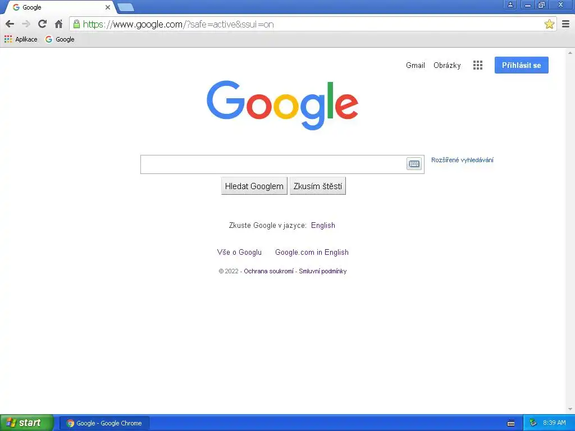
Task: Open the Google apps grid icon
Action: 477,65
